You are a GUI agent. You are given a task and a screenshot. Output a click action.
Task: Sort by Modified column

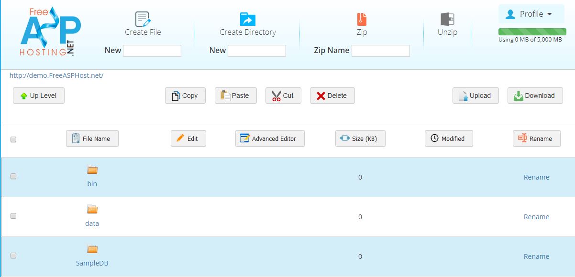click(449, 138)
